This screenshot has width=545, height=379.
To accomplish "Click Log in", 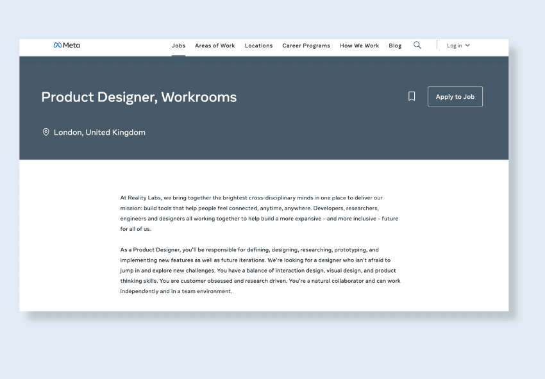I will pyautogui.click(x=455, y=45).
